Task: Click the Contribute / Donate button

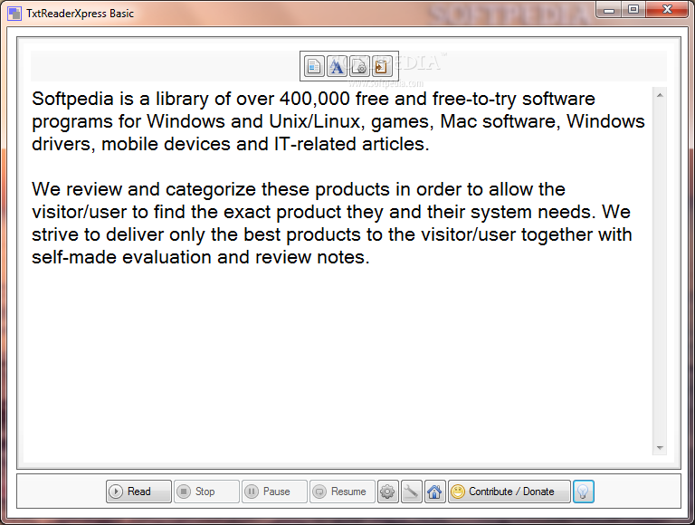Action: click(x=509, y=492)
